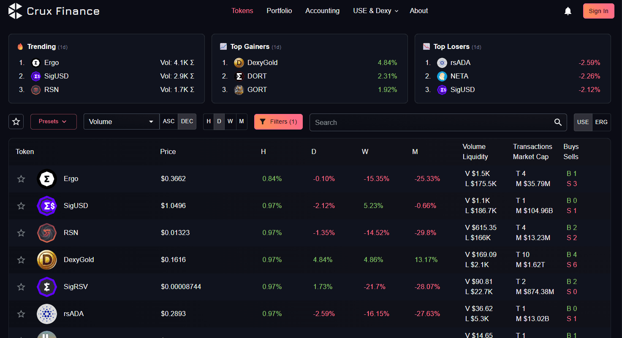Click the rsADA token icon in Top Losers
The image size is (622, 338).
442,62
